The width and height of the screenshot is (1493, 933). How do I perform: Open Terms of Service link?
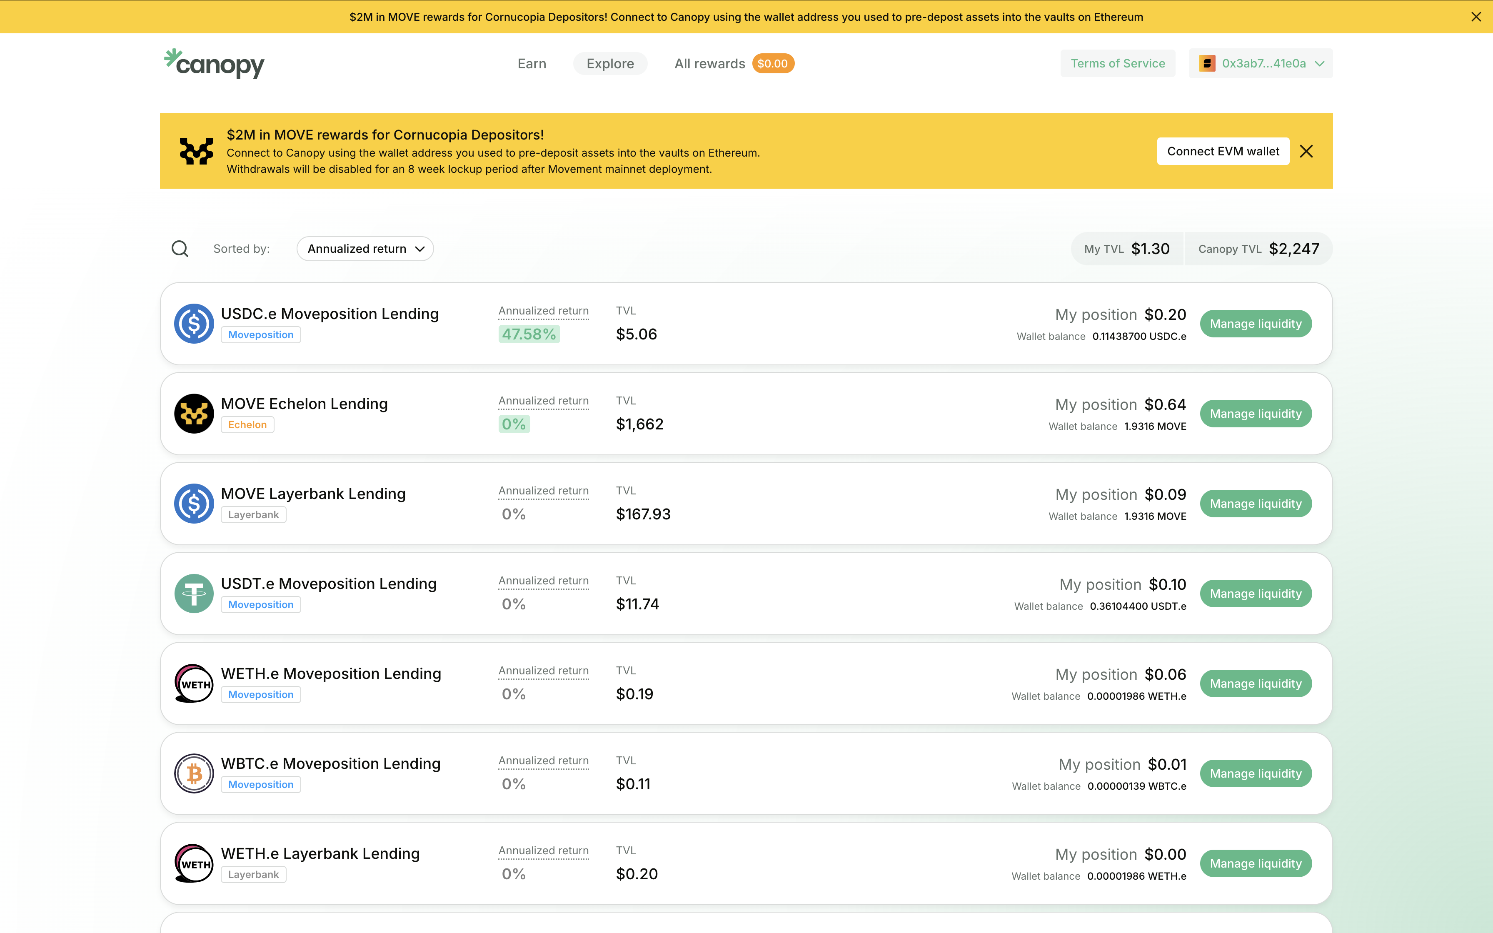pyautogui.click(x=1117, y=64)
